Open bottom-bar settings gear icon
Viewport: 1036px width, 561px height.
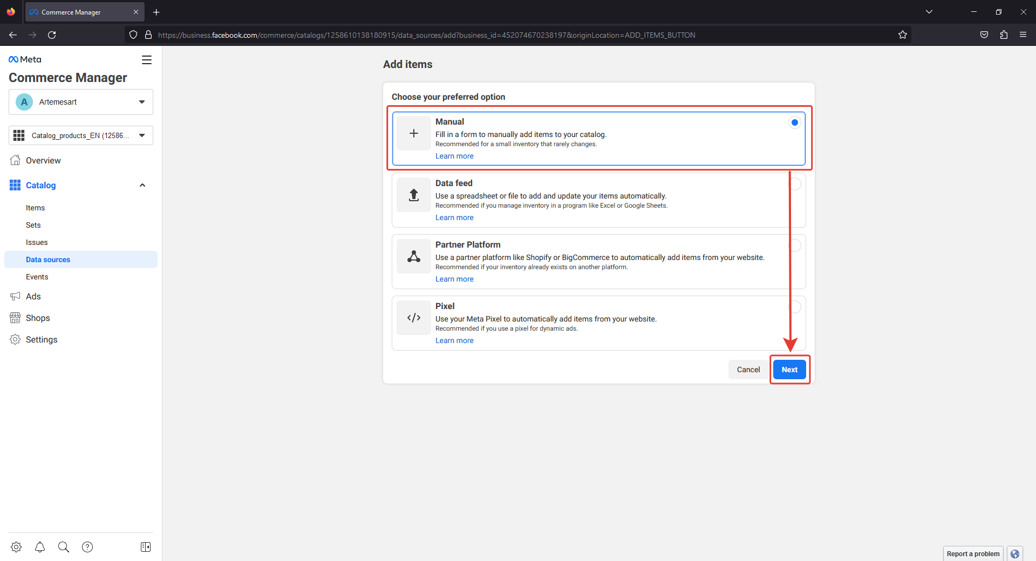[16, 547]
